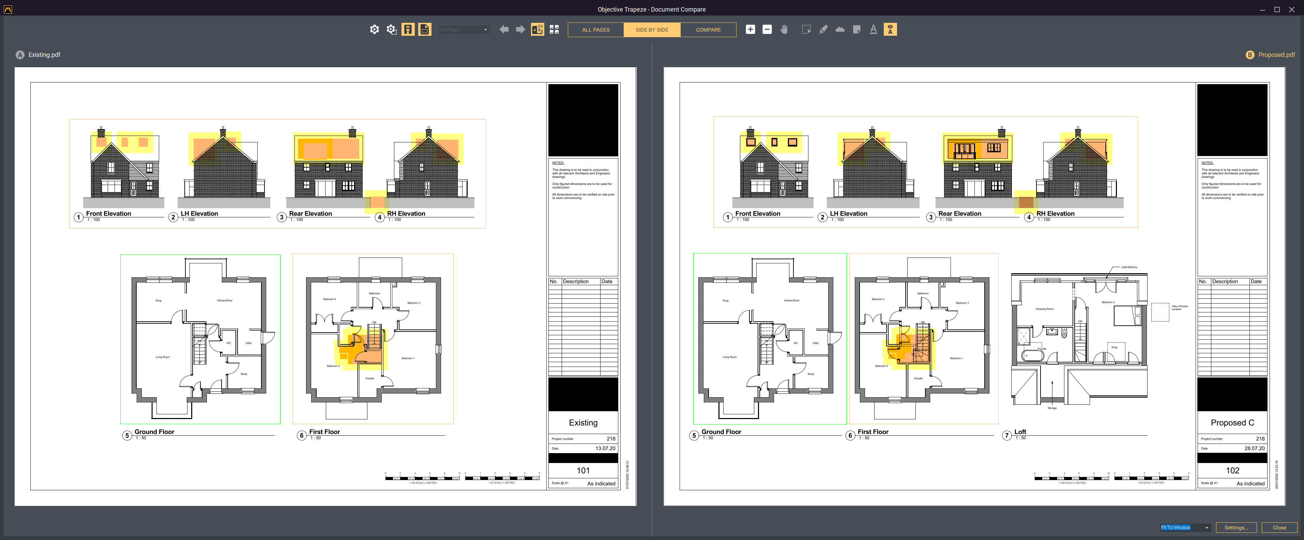This screenshot has height=540, width=1304.
Task: Toggle the highlighted page grid icon
Action: pyautogui.click(x=425, y=29)
